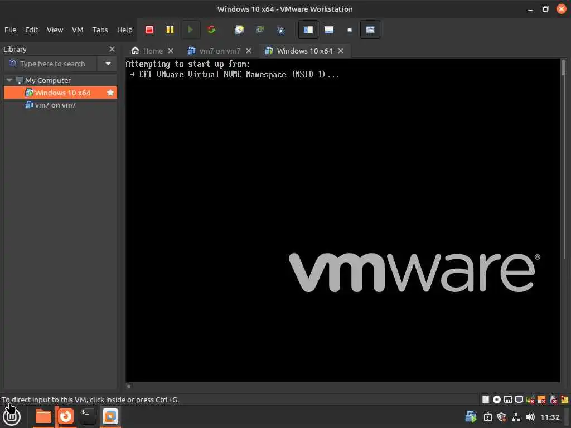Click the display device status icon
Image resolution: width=571 pixels, height=428 pixels.
coord(519,400)
